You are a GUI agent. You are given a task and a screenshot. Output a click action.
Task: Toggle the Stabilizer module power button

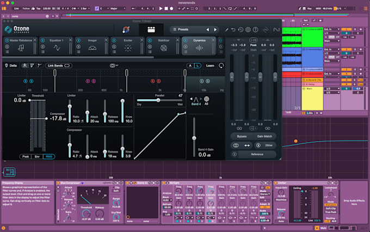(x=150, y=40)
